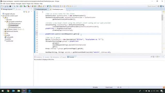Select OneNoteSync.java in Package Explorer
Image resolution: width=165 pixels, height=93 pixels.
point(15,27)
